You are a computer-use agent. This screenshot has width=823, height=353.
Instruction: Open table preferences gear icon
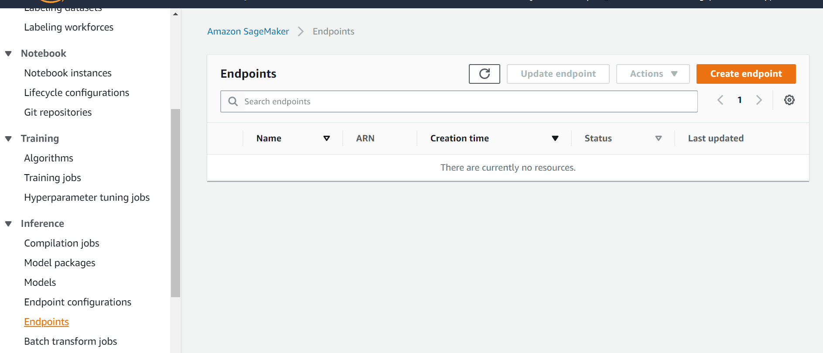789,100
